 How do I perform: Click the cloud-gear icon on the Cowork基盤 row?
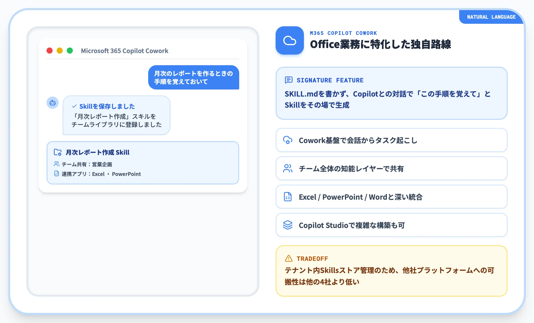point(288,140)
